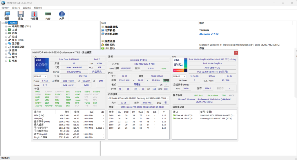Open the GPU #0 selector dropdown
Image resolution: width=297 pixels, height=160 pixels.
tap(179, 76)
